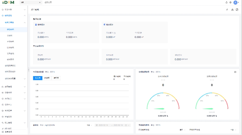Screen dimensions: 242x135
Task: Click the 2025-02-14 start date field
Action: 103,125
